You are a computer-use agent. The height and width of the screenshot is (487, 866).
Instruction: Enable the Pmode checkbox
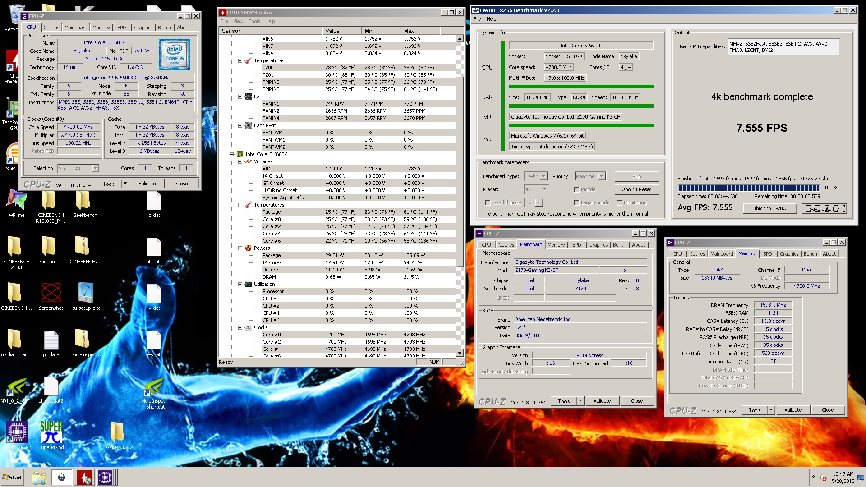click(576, 189)
